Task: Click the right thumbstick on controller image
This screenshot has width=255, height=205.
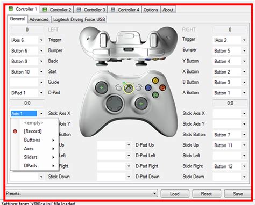Action: 141,104
